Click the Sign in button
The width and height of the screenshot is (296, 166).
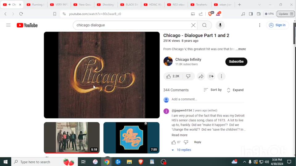tap(277, 25)
